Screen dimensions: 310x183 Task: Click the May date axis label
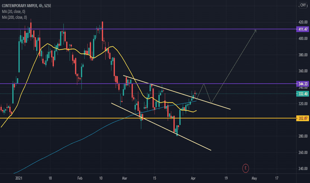(254, 178)
